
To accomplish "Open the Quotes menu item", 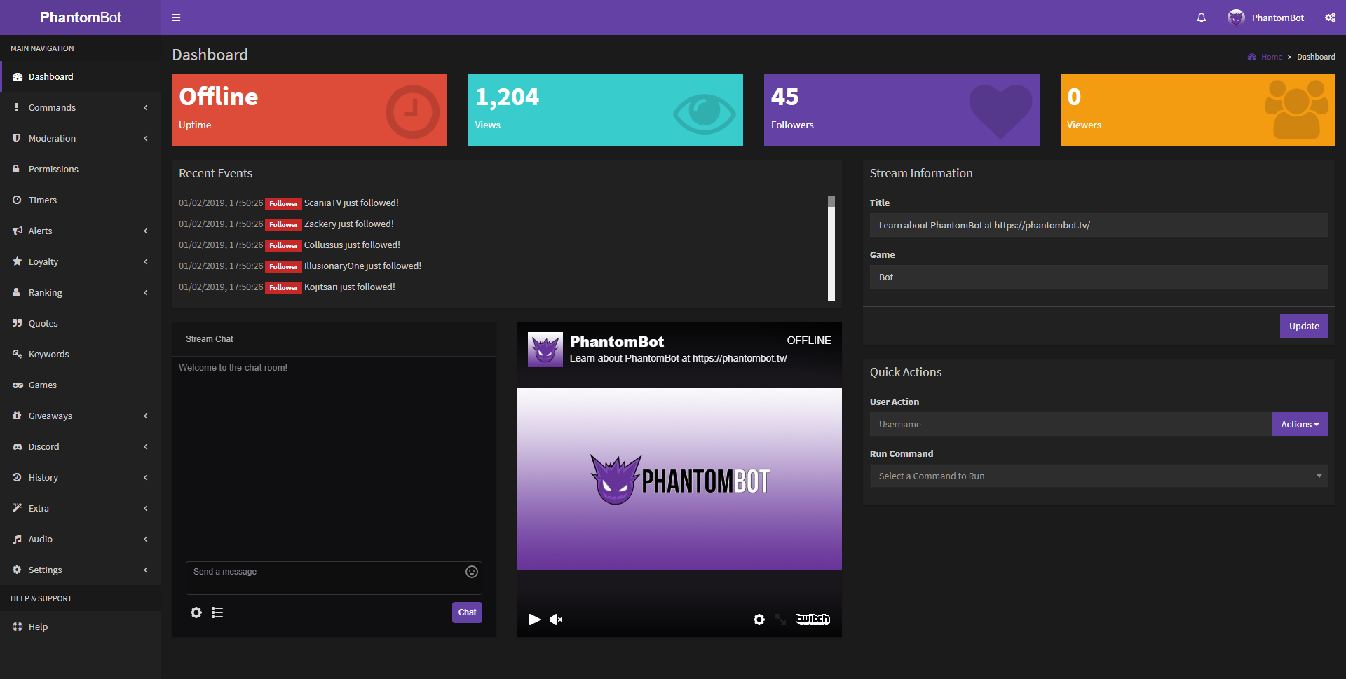I will pyautogui.click(x=81, y=323).
